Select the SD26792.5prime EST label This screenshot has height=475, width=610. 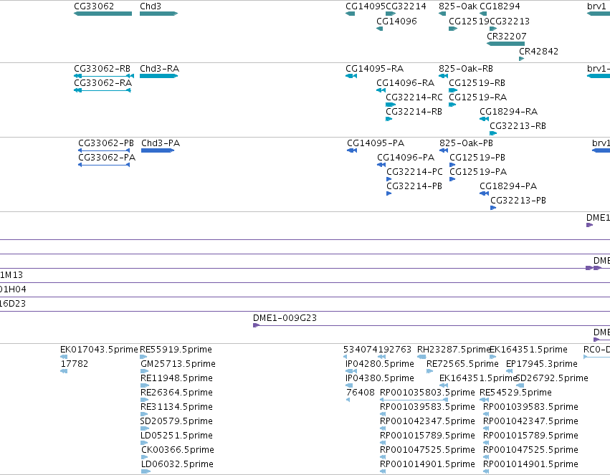click(x=552, y=378)
